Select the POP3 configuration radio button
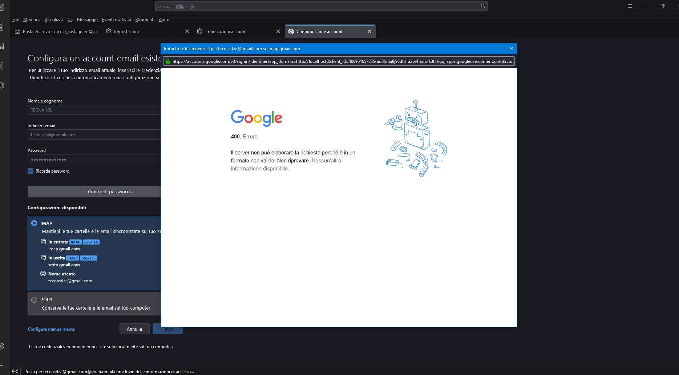 (x=34, y=300)
